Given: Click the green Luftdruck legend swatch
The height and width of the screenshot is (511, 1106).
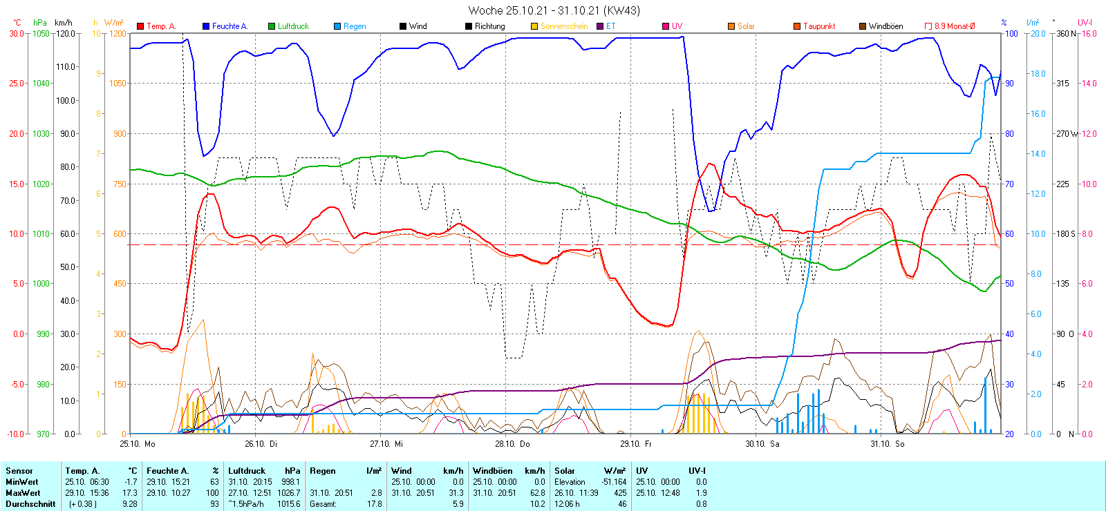Looking at the screenshot, I should tap(272, 26).
